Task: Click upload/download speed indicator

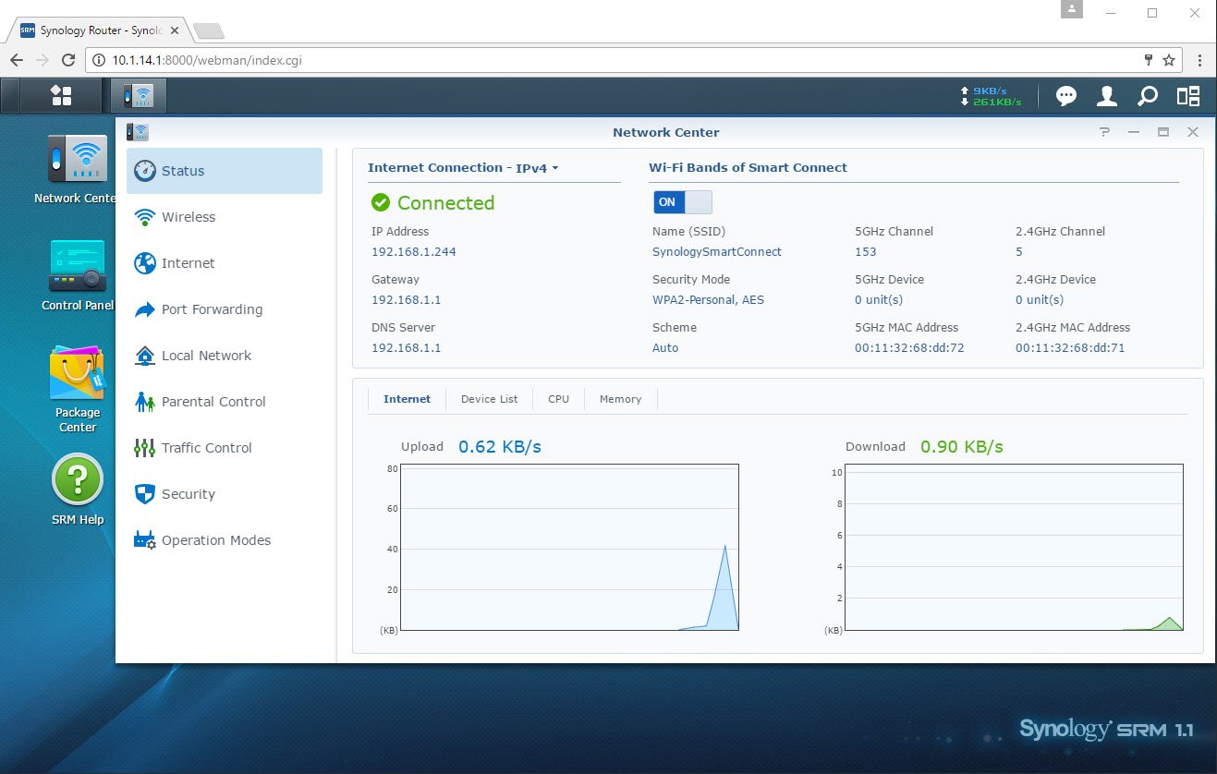Action: [x=992, y=96]
